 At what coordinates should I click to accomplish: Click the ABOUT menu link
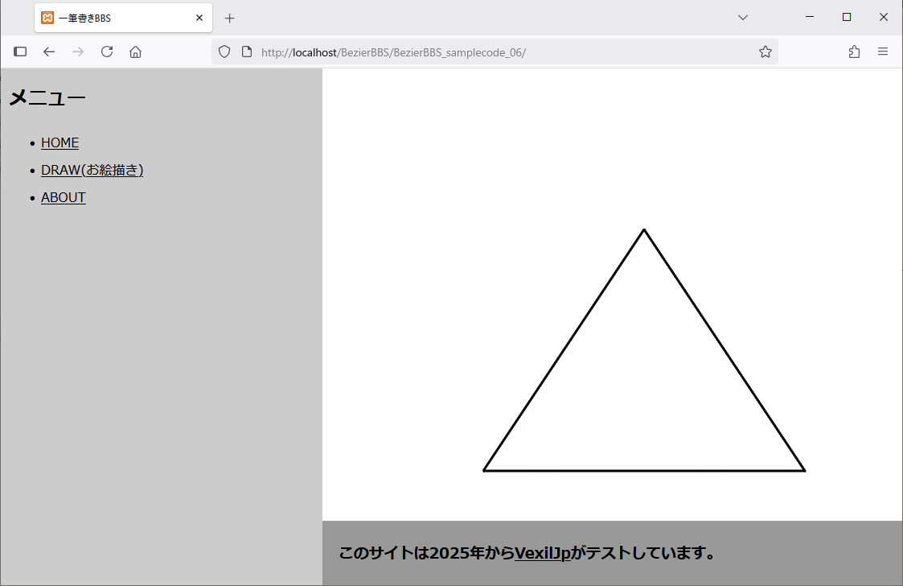pos(63,196)
